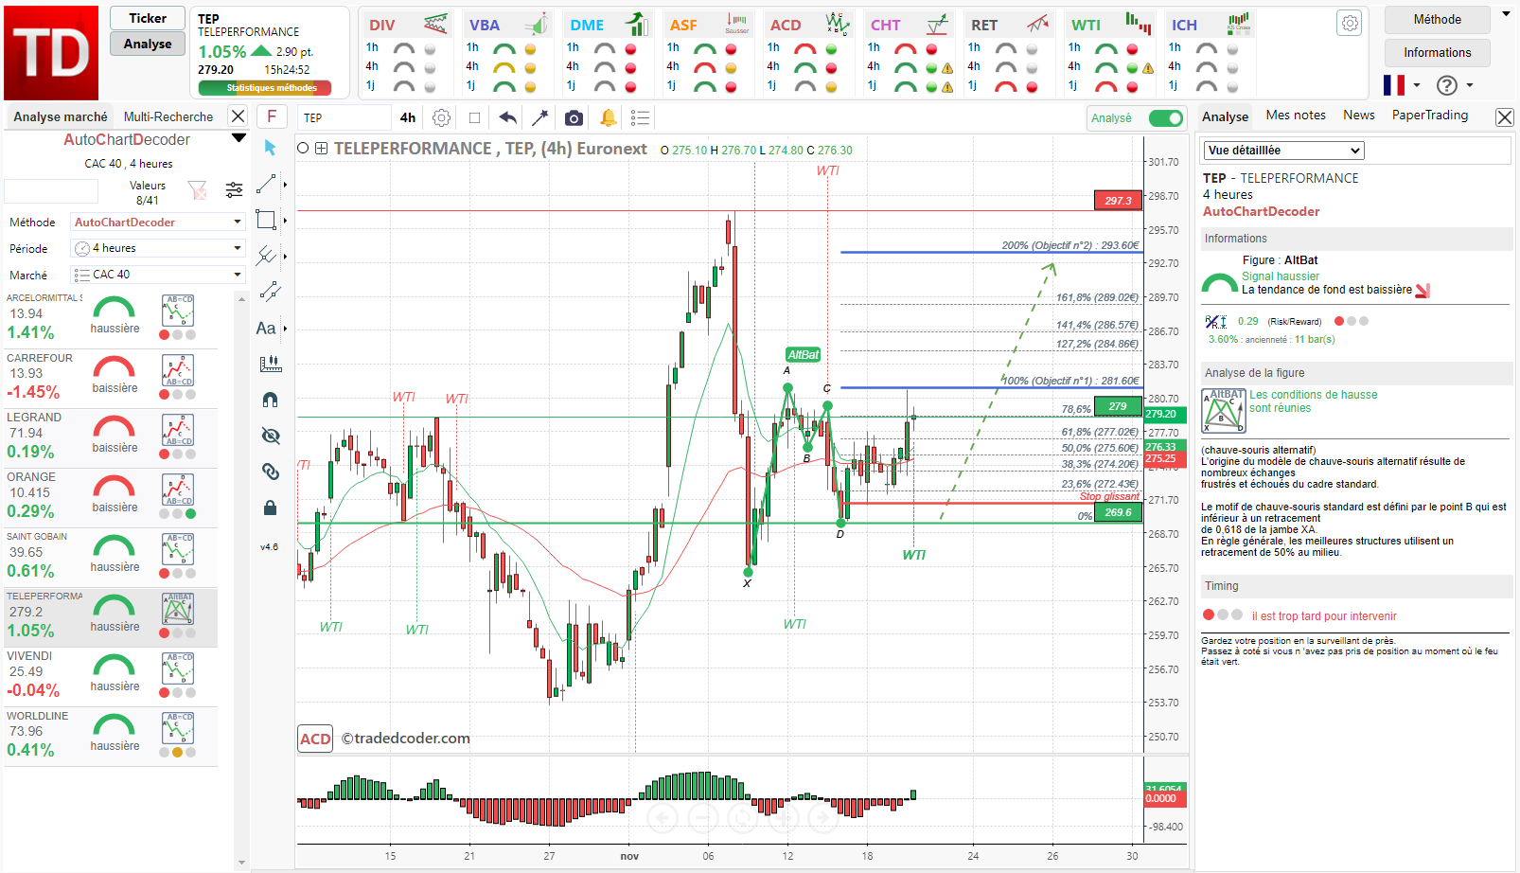Select the parallel channel tool
This screenshot has width=1520, height=873.
pyautogui.click(x=270, y=292)
